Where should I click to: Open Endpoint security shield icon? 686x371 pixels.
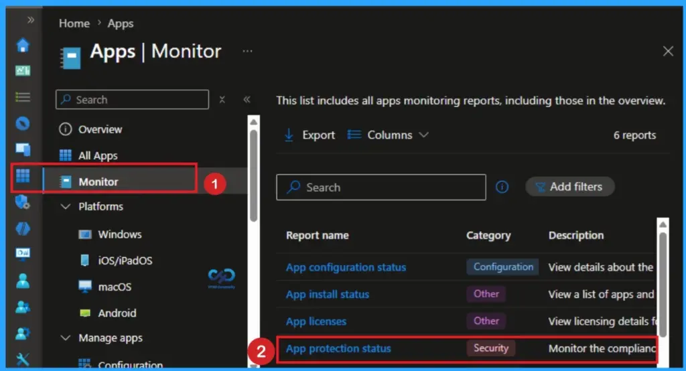pos(23,202)
